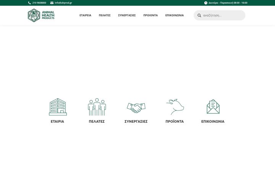275x172 pixels.
Task: Open the animal outline icon above ΠΡΟΪΟΝΤΑ
Action: pyautogui.click(x=175, y=107)
